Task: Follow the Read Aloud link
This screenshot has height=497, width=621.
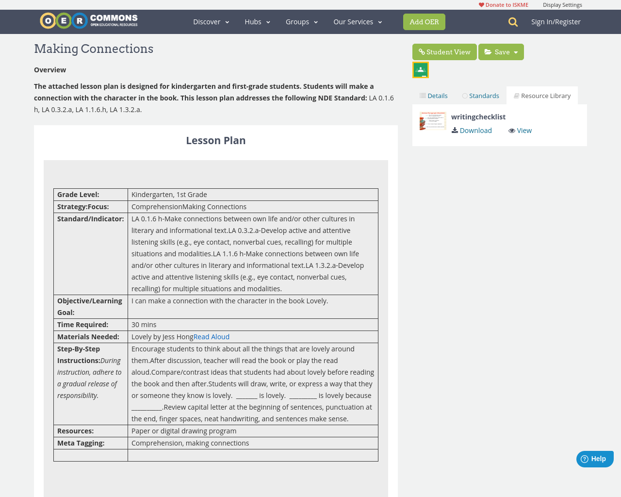Action: (212, 337)
